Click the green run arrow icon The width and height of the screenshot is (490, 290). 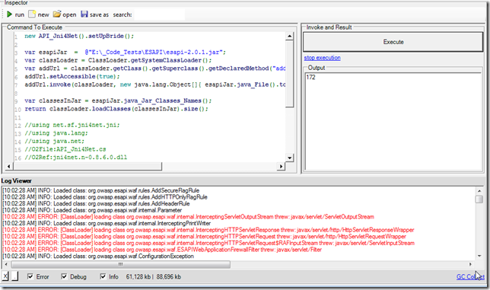(9, 14)
